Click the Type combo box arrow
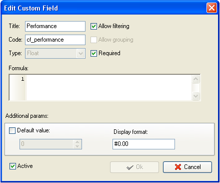 tap(80, 54)
